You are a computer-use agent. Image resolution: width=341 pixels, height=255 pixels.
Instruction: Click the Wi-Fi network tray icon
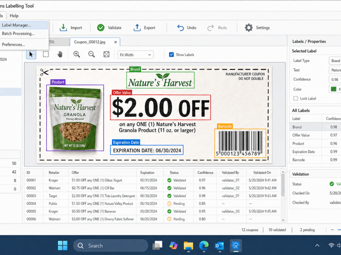[331, 246]
